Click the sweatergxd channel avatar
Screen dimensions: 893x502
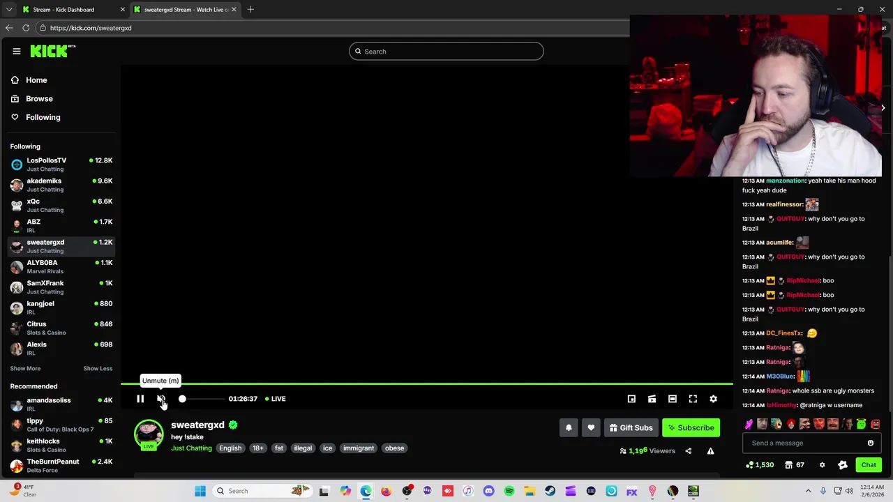pyautogui.click(x=149, y=434)
